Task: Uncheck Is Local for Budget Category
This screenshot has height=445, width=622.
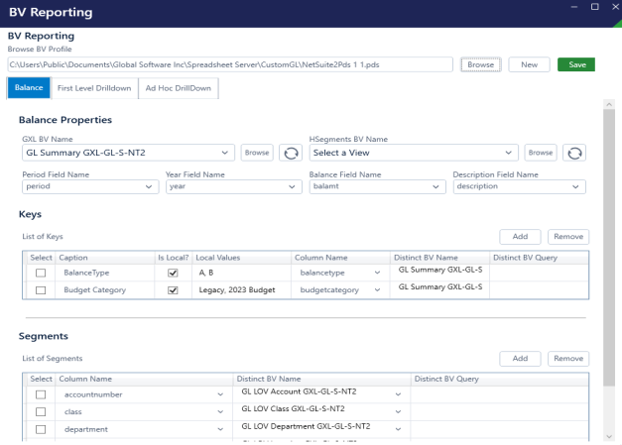Action: pos(173,290)
